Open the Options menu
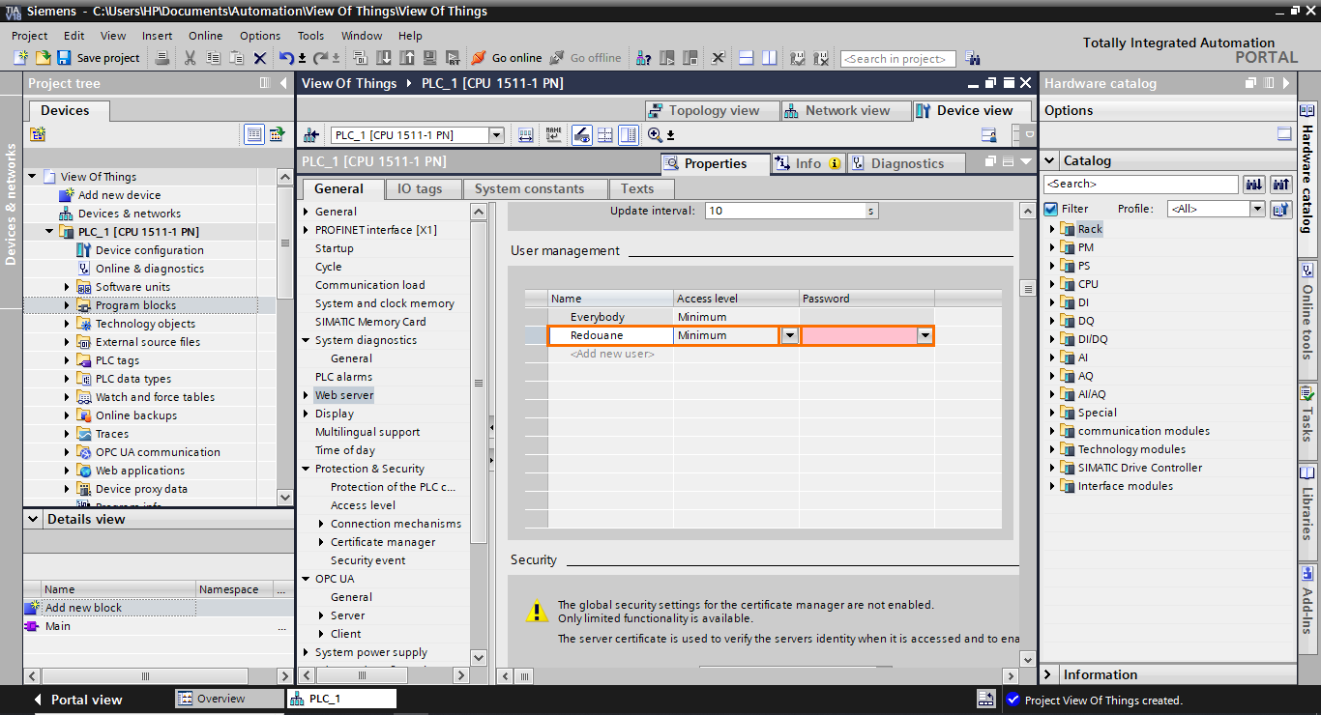Screen dimensions: 1321x715 (x=260, y=36)
